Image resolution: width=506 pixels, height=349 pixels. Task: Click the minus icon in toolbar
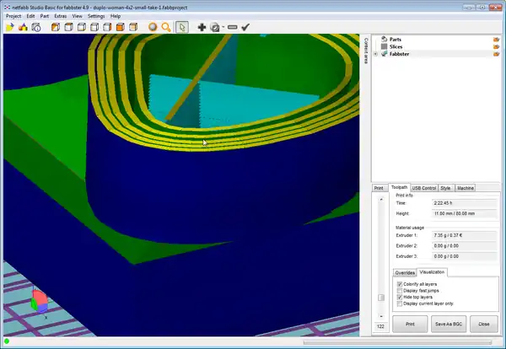point(232,27)
